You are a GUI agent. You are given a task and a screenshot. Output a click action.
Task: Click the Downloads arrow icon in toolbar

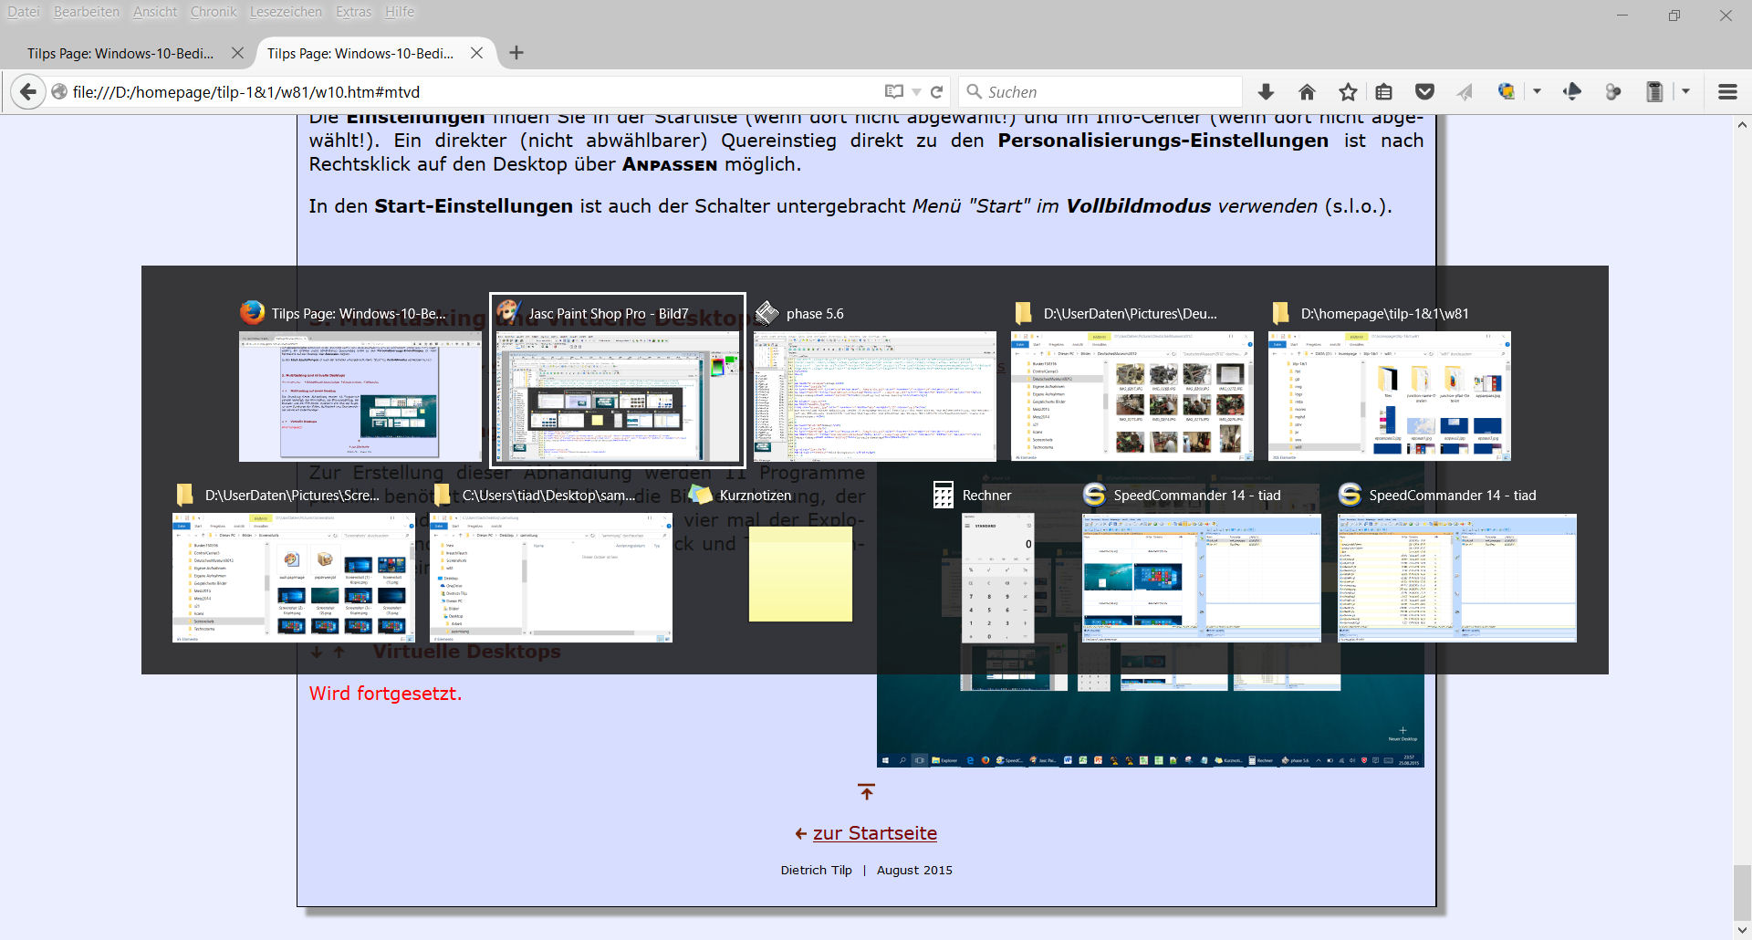tap(1266, 91)
